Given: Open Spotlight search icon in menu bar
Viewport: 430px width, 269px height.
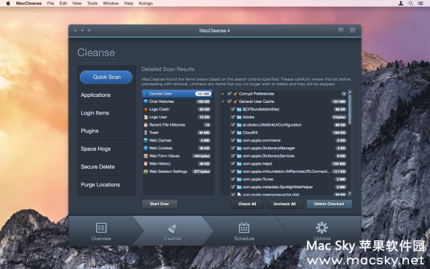Looking at the screenshot, I should [411, 3].
